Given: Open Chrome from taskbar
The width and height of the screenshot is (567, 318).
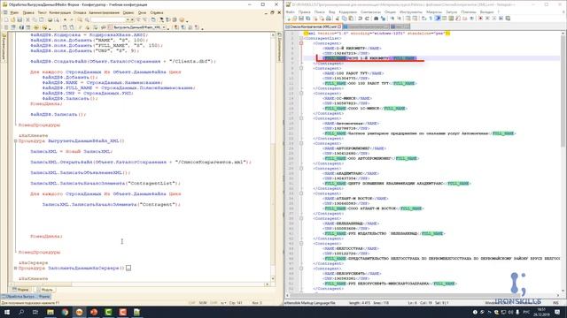Looking at the screenshot, I should click(65, 312).
